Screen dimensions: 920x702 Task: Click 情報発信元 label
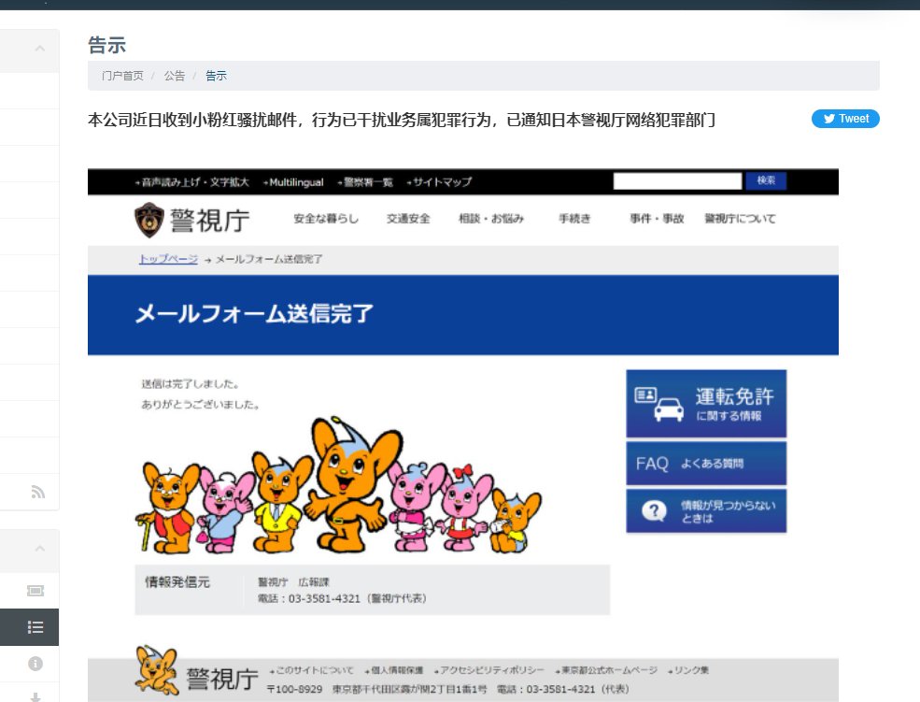pyautogui.click(x=177, y=581)
